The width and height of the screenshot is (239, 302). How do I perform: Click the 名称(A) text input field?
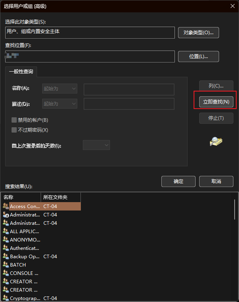click(129, 90)
